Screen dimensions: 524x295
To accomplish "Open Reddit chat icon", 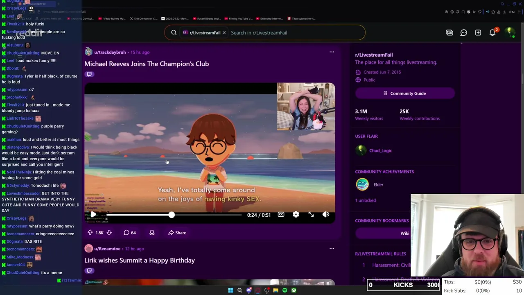I will [x=463, y=33].
